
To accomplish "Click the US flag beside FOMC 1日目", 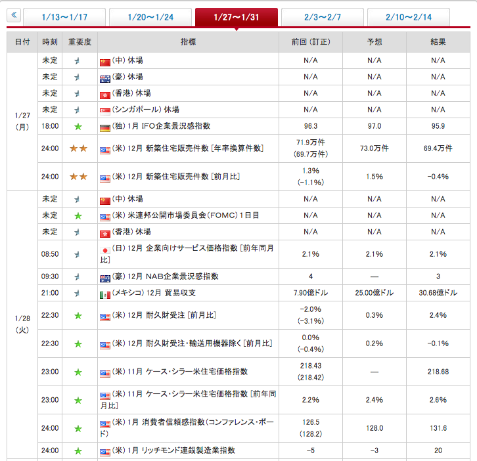I will click(105, 217).
